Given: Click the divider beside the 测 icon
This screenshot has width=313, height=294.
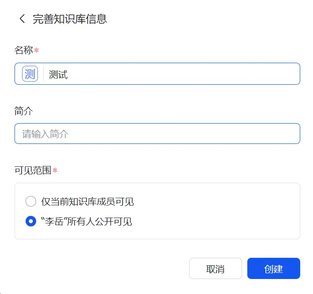Looking at the screenshot, I should 43,74.
